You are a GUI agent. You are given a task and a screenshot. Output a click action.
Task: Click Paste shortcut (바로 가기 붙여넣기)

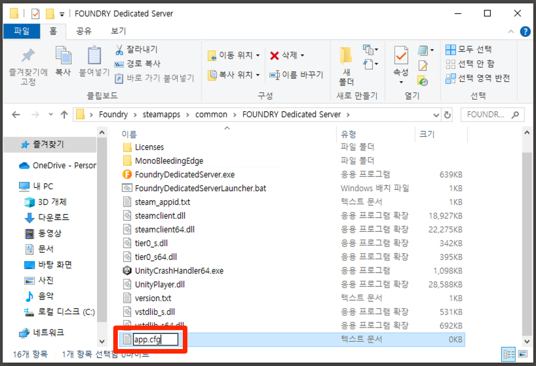(154, 78)
